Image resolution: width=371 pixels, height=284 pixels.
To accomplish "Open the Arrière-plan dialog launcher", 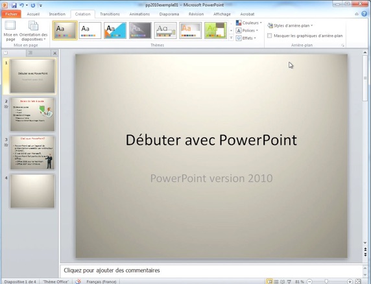I will coord(342,45).
